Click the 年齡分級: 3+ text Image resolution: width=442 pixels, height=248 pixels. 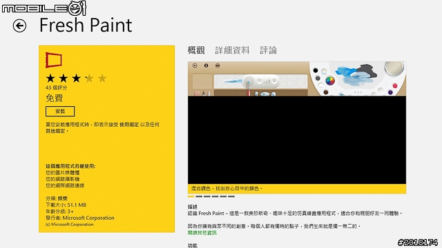pyautogui.click(x=59, y=211)
